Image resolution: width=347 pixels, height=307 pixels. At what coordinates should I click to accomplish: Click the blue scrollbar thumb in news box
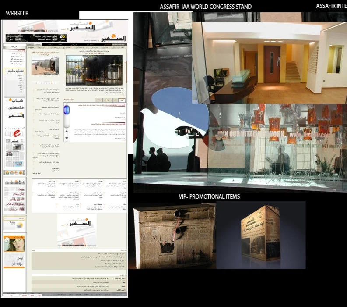pyautogui.click(x=67, y=110)
